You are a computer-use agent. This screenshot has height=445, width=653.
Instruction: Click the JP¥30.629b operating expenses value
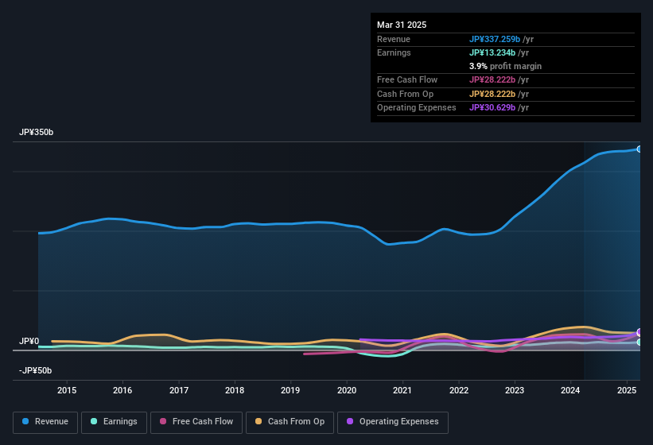pos(492,108)
